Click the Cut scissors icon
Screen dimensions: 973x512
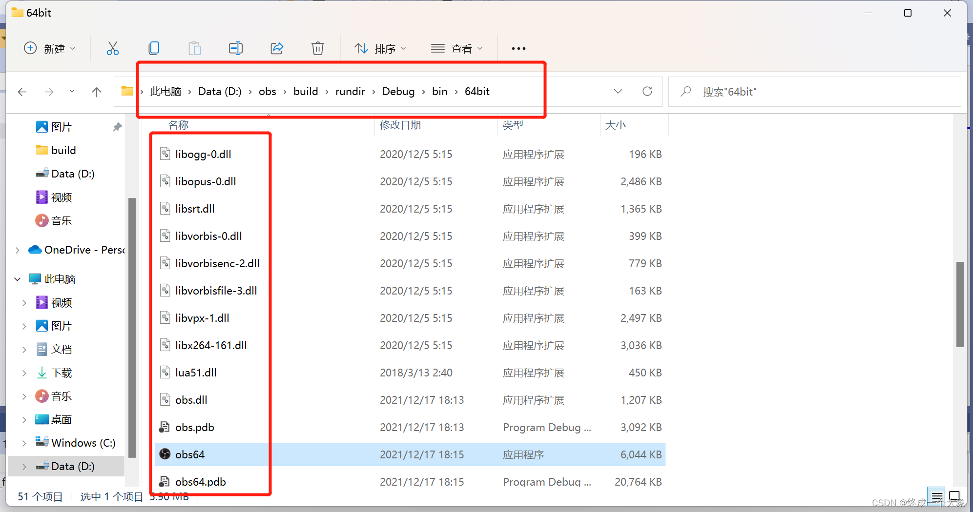113,48
